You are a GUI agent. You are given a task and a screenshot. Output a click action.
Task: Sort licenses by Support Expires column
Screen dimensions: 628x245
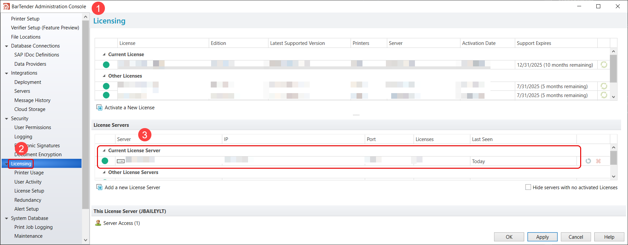(x=556, y=43)
